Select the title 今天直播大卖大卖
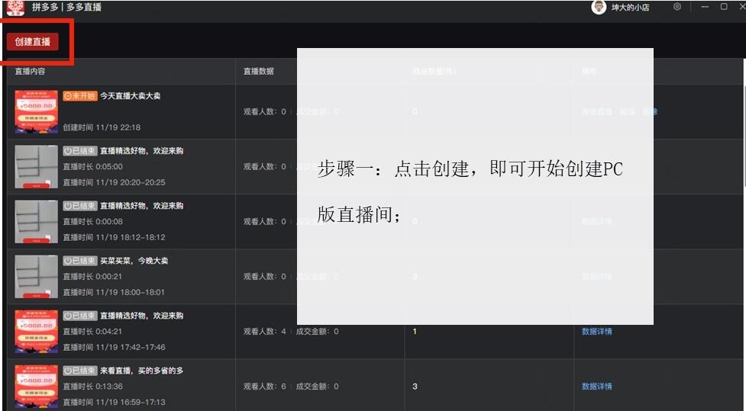Viewport: 746px width, 411px height. (x=131, y=96)
